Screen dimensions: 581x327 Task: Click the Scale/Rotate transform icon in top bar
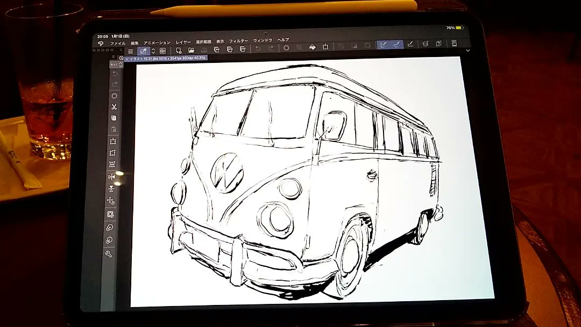[325, 47]
